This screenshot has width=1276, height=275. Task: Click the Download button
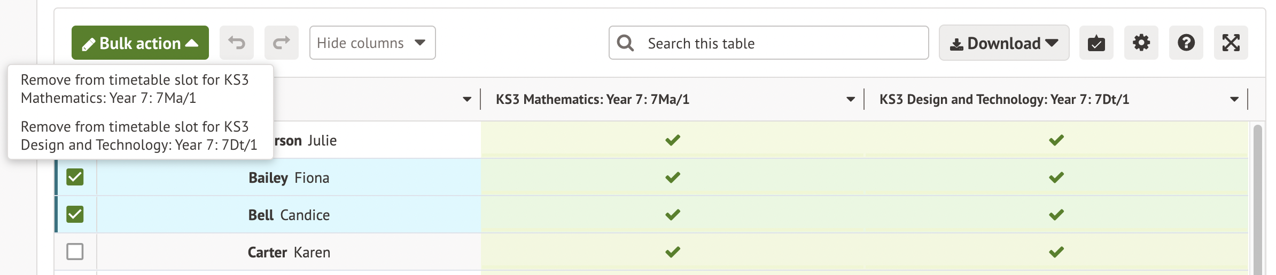pyautogui.click(x=1003, y=43)
